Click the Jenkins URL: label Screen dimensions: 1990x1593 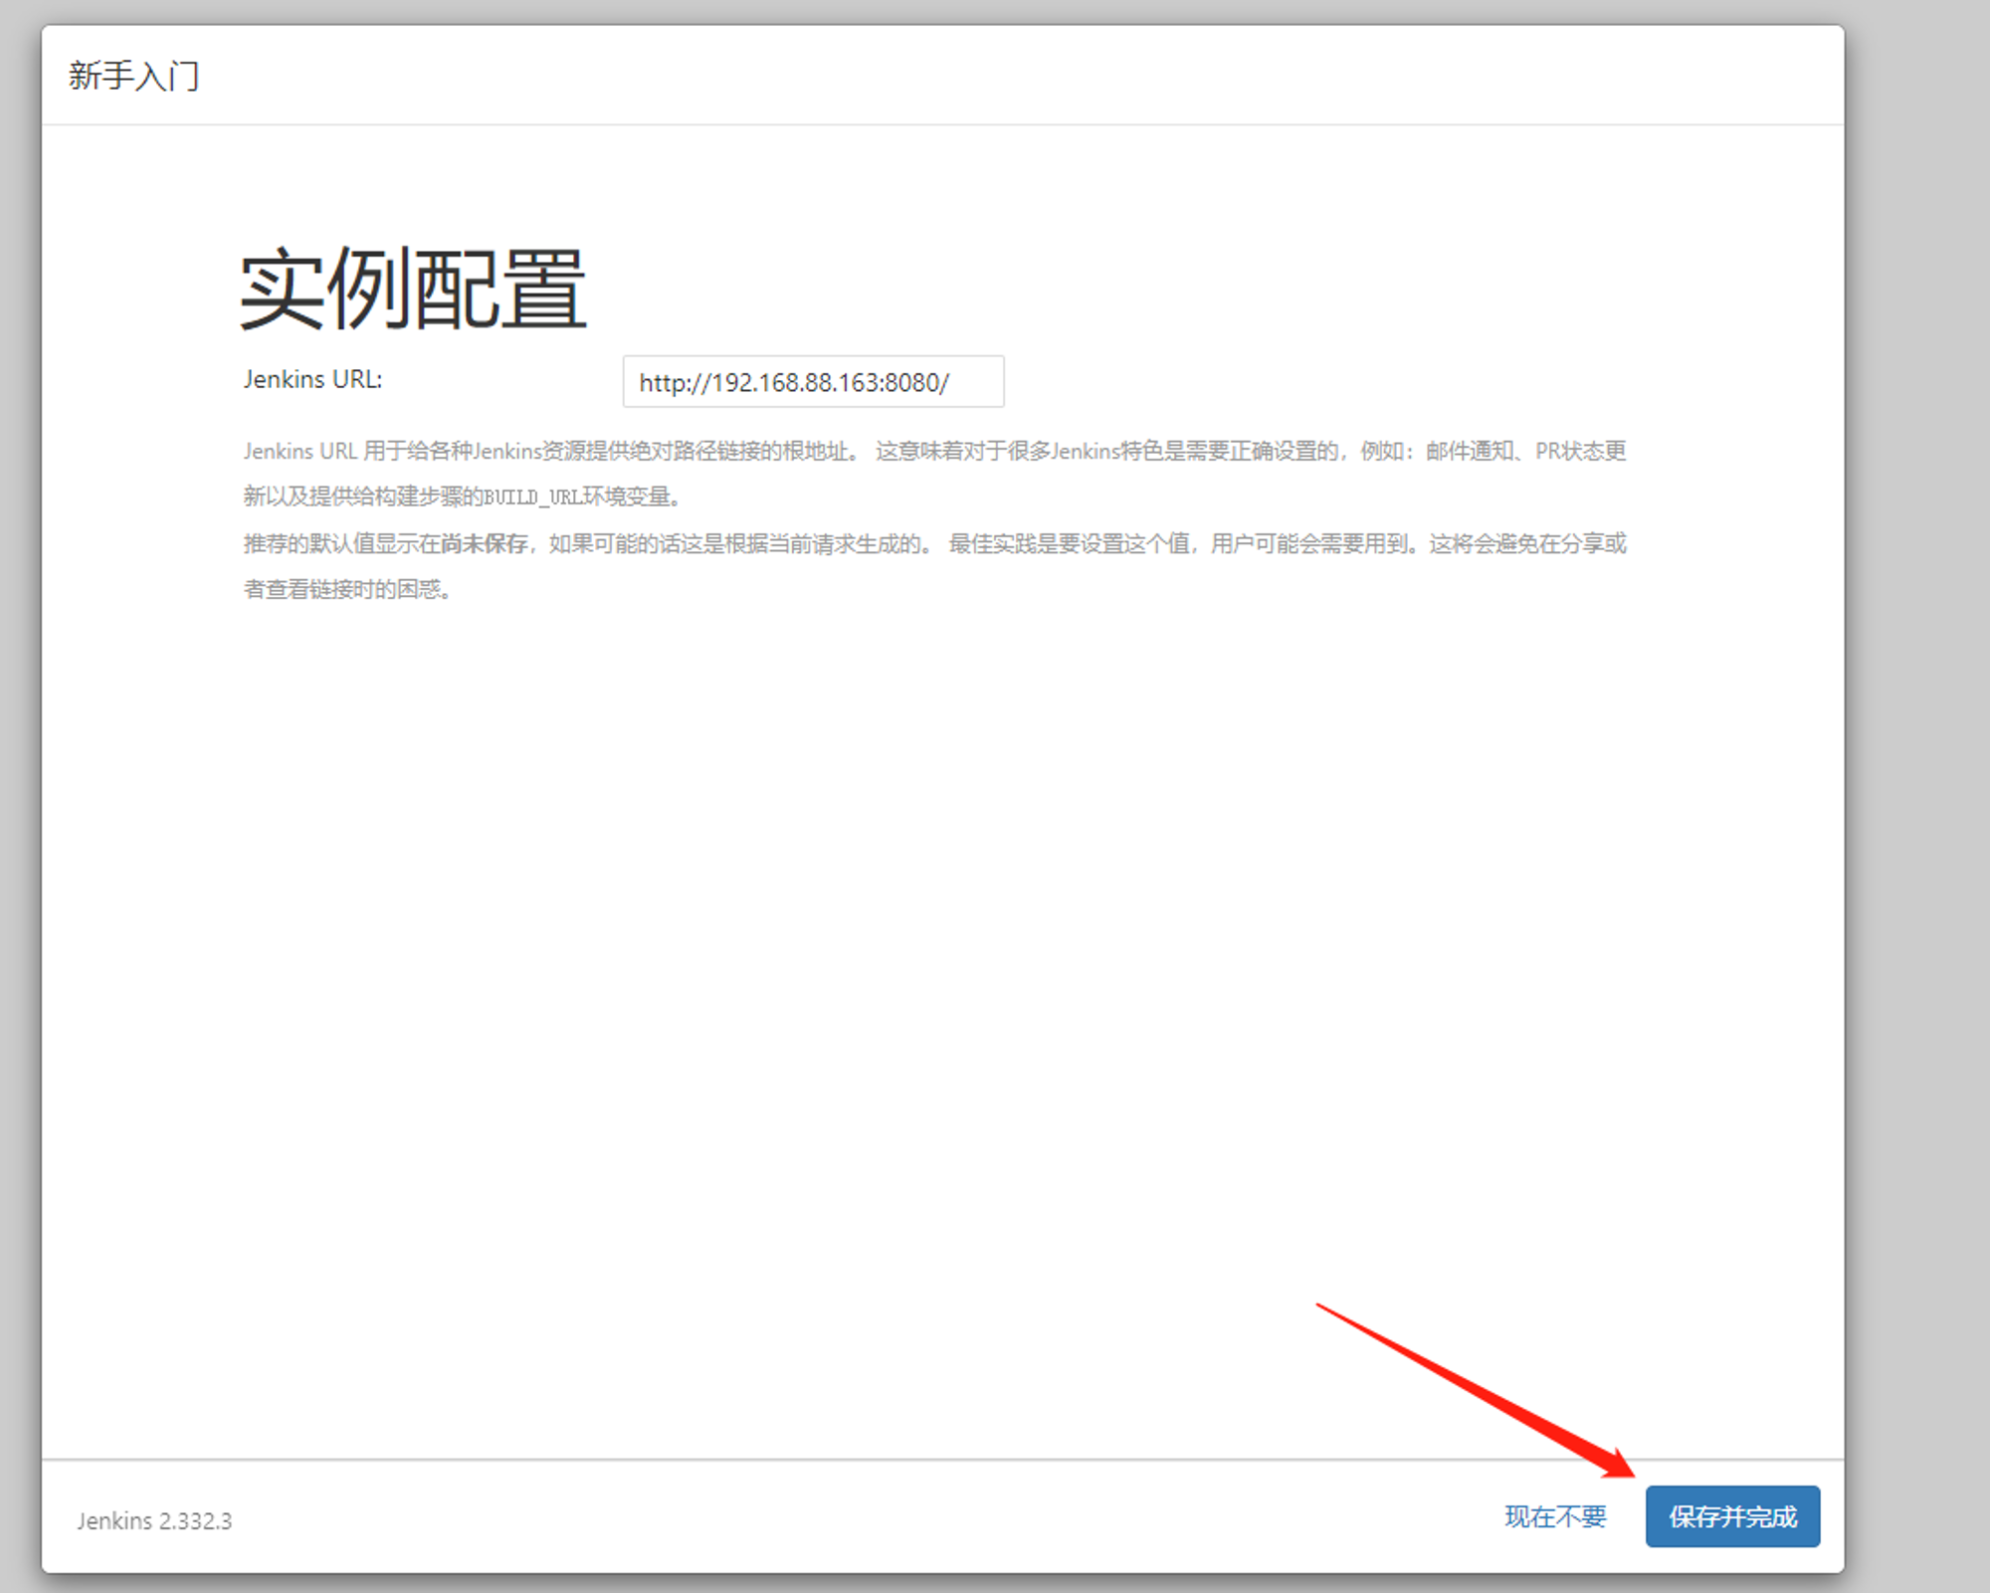[x=312, y=379]
